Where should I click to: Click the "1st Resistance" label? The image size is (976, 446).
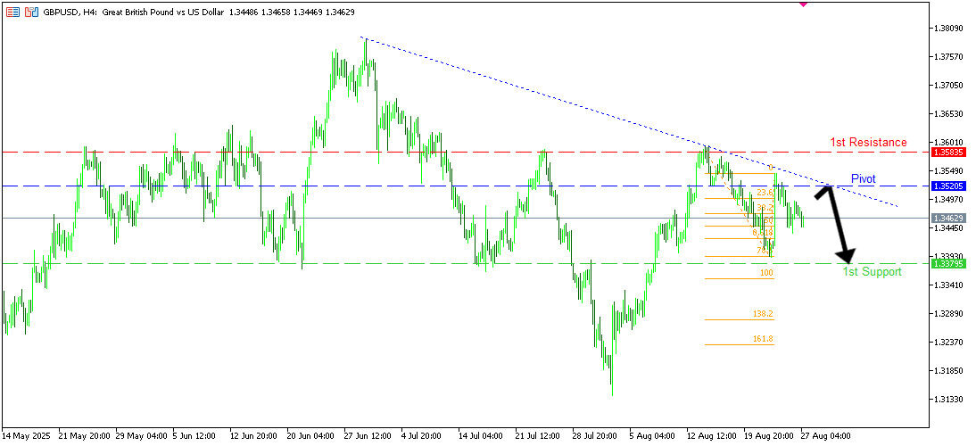868,142
